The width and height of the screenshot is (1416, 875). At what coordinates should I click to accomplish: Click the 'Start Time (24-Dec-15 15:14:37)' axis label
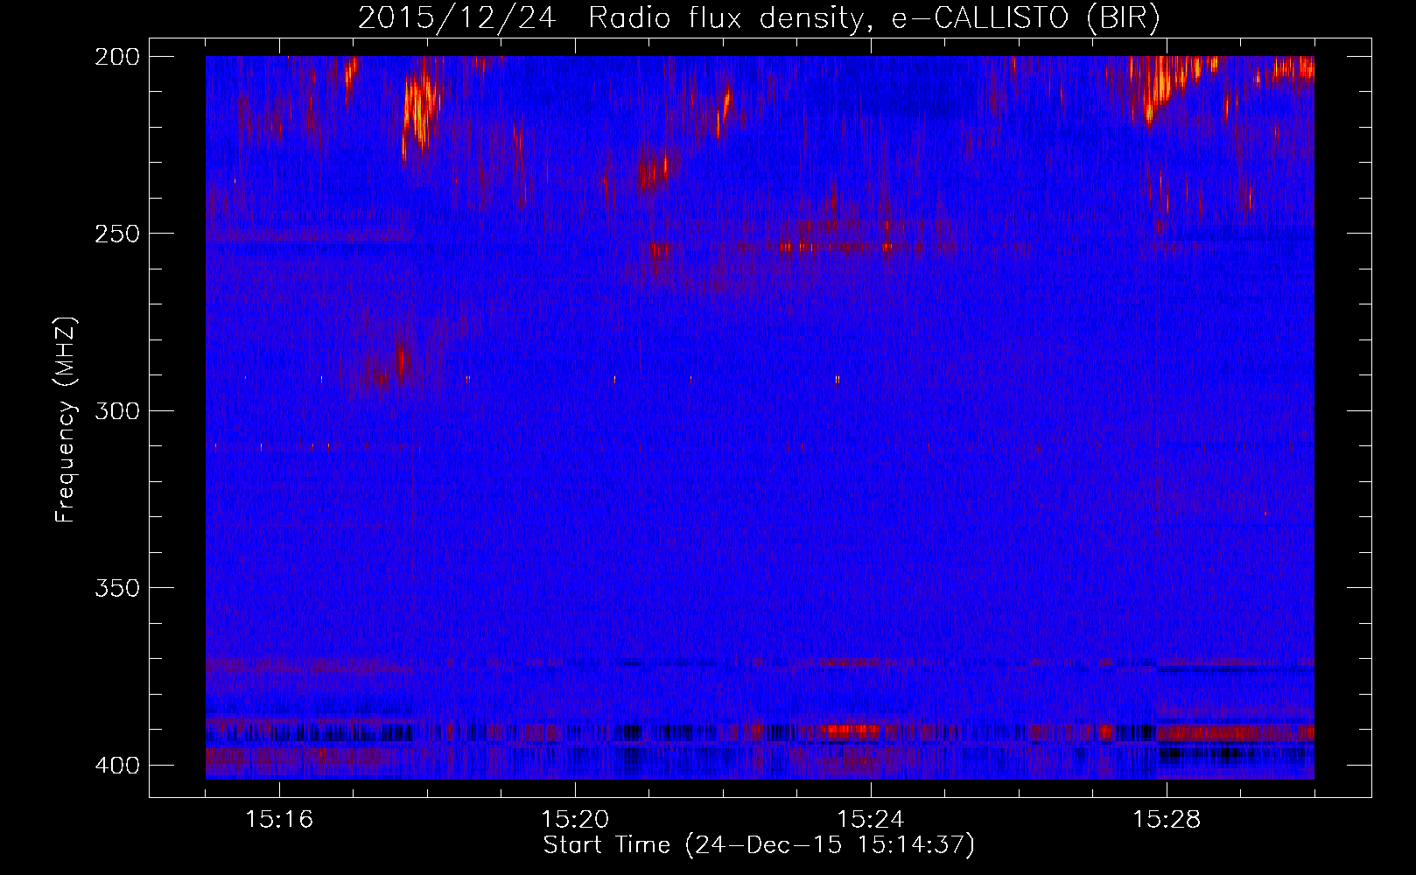coord(759,845)
